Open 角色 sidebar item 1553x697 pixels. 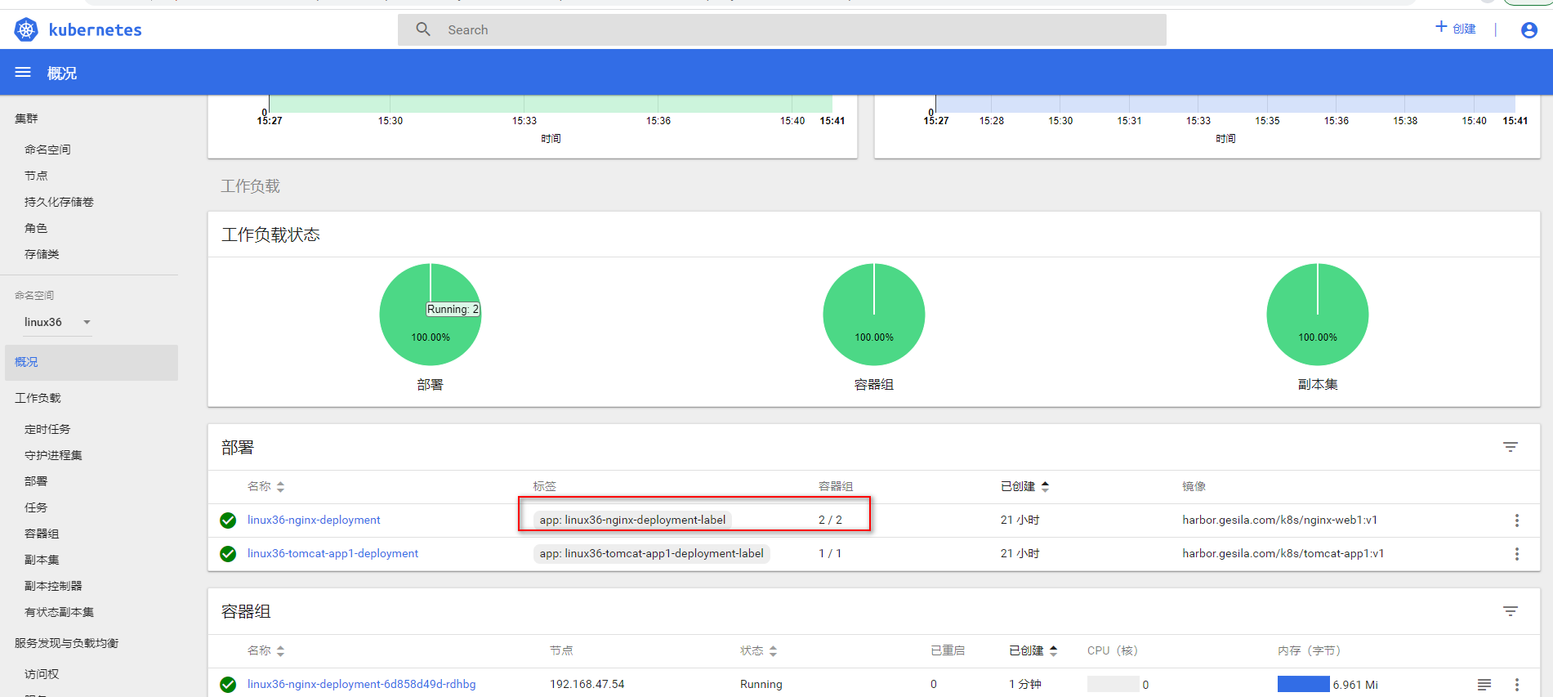tap(36, 228)
